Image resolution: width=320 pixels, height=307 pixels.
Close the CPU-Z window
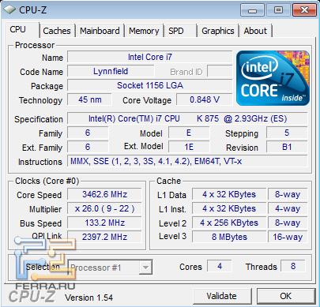(x=304, y=10)
